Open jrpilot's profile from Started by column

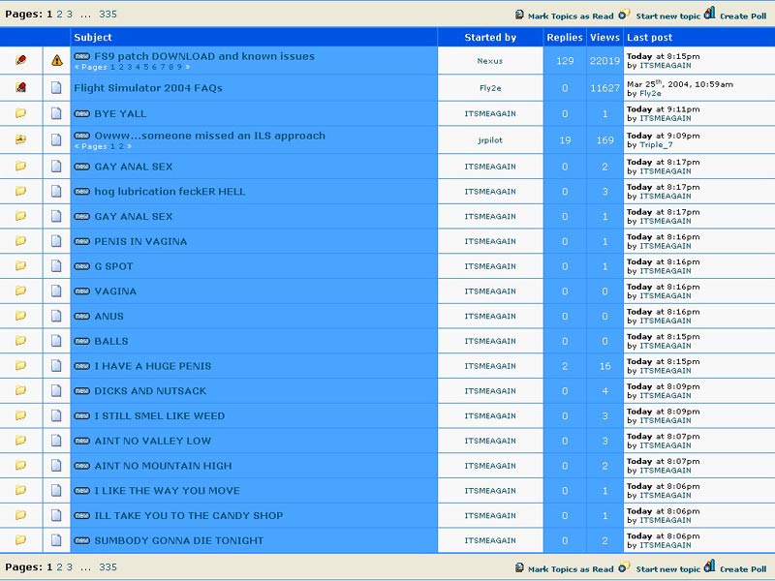point(490,140)
